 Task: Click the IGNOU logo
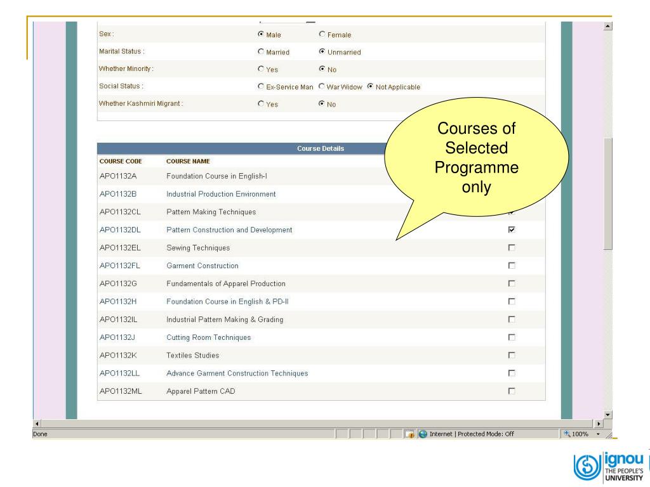(x=609, y=467)
